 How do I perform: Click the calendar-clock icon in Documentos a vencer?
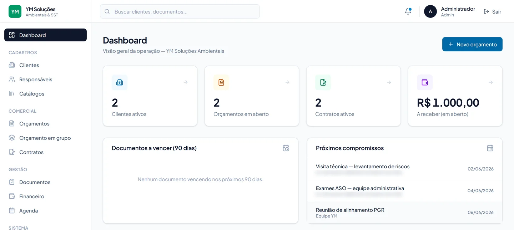pyautogui.click(x=286, y=148)
